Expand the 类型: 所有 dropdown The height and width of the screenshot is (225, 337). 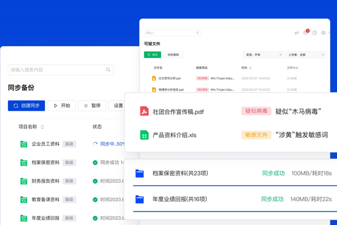point(263,55)
